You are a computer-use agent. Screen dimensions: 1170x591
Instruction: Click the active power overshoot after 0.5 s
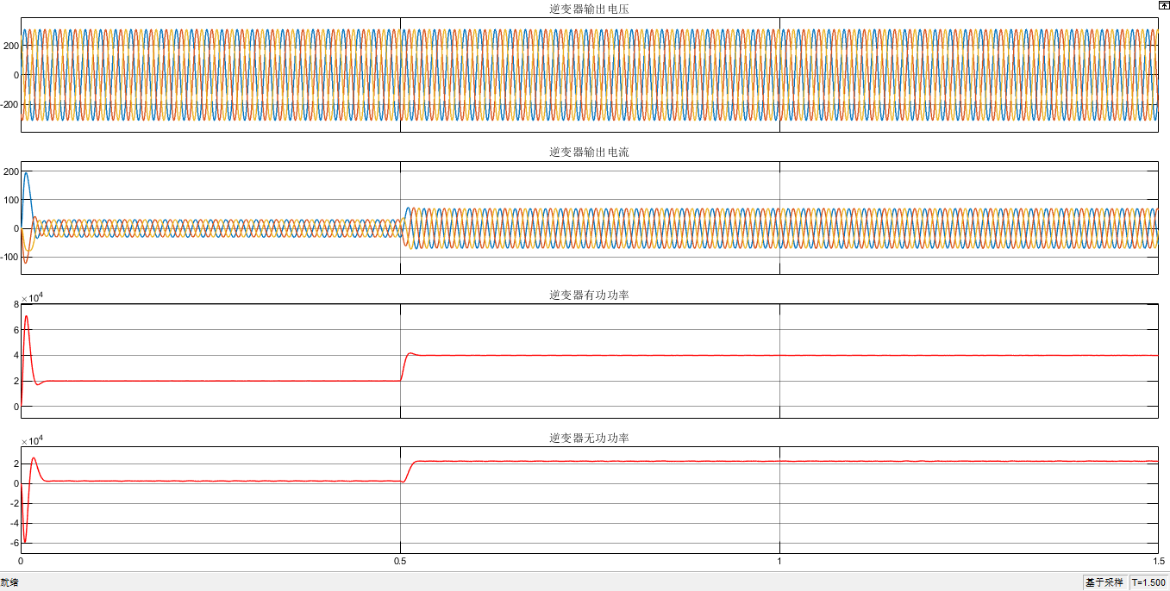click(410, 352)
